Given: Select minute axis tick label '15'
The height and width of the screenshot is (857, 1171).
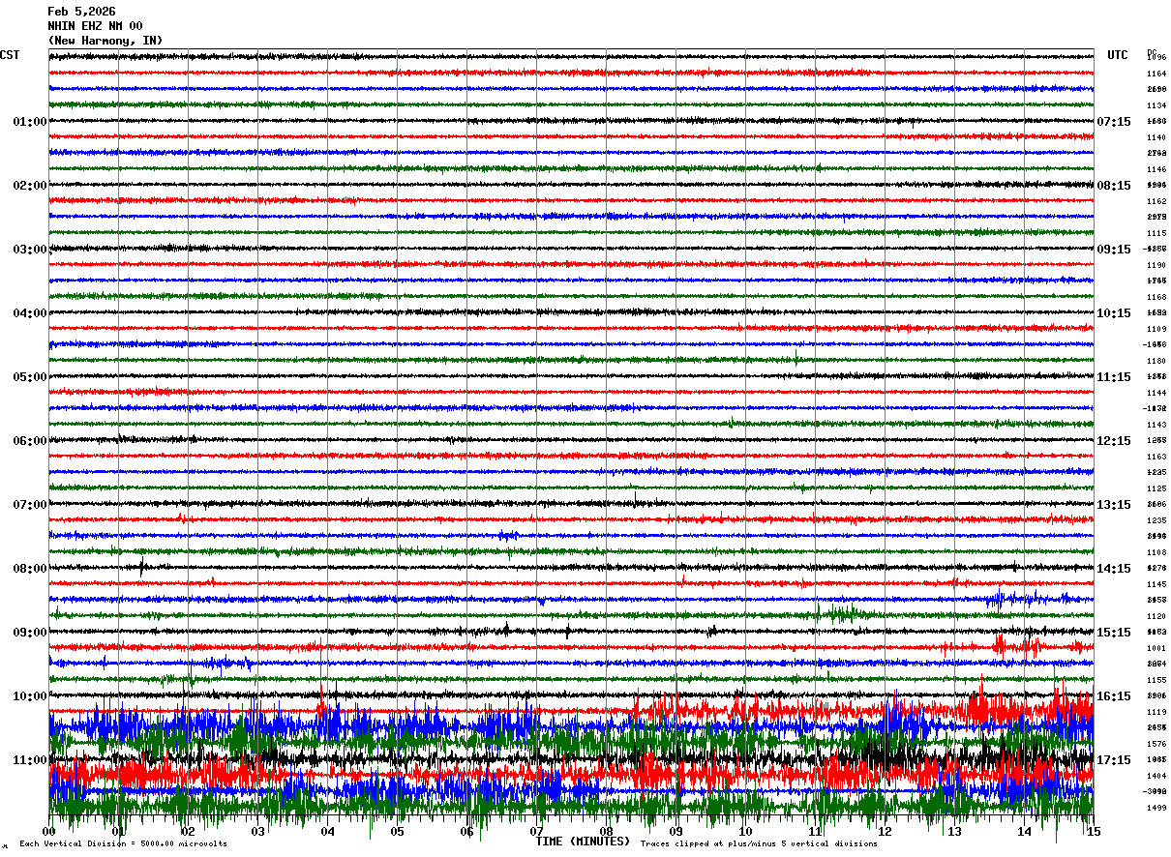Looking at the screenshot, I should [1093, 832].
